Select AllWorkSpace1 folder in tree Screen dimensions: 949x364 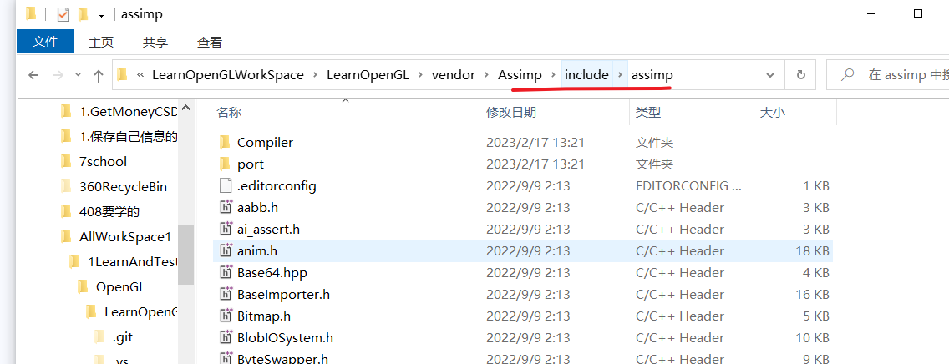(125, 237)
